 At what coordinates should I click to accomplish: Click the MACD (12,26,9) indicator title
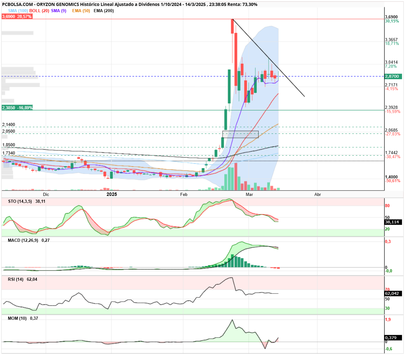23,240
